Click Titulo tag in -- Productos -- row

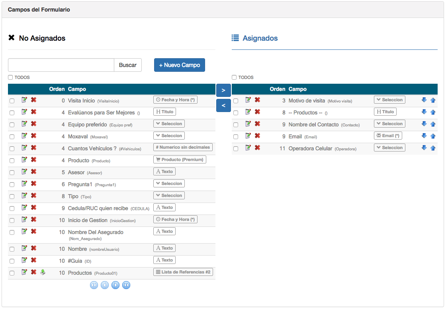coord(385,112)
